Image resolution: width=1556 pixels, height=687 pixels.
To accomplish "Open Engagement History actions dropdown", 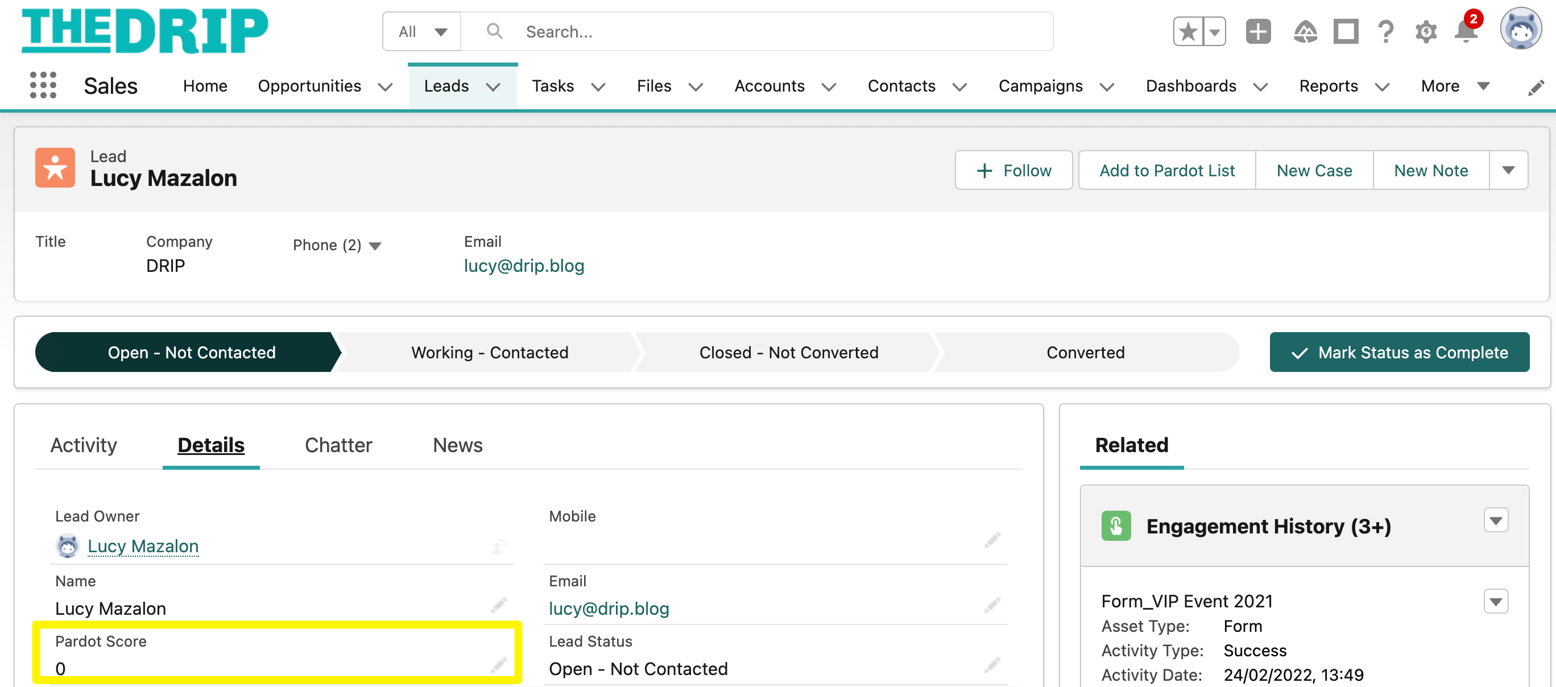I will 1496,520.
